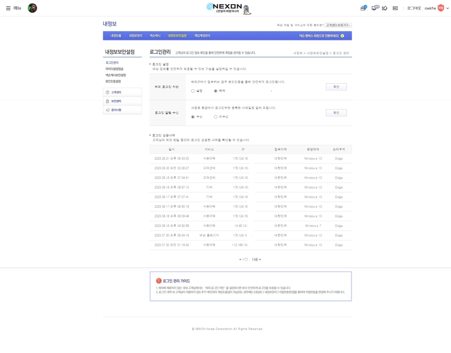Go to 다음 page of login history
This screenshot has width=451, height=353.
(x=256, y=259)
